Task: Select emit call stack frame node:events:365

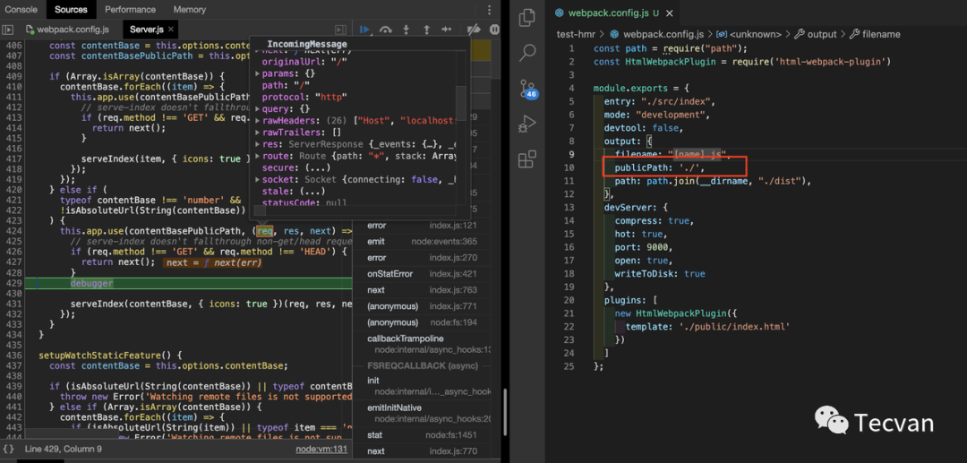Action: point(423,242)
